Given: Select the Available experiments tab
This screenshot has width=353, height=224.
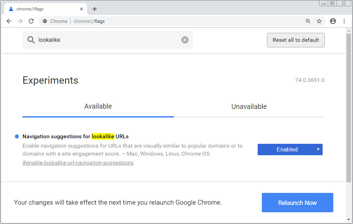Looking at the screenshot, I should coord(98,106).
